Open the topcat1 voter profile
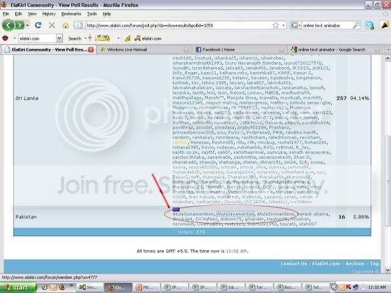The height and width of the screenshot is (293, 391). tap(287, 224)
